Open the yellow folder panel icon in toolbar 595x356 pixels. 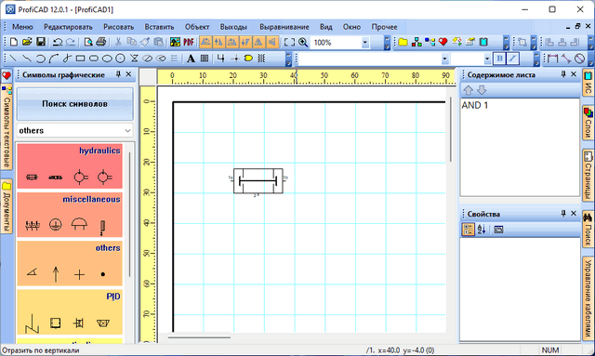pos(403,42)
